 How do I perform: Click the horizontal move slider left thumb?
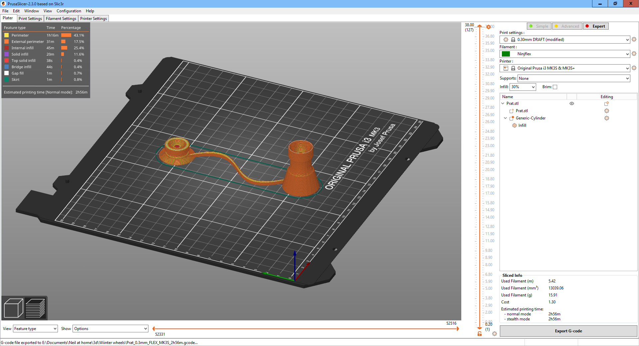153,329
